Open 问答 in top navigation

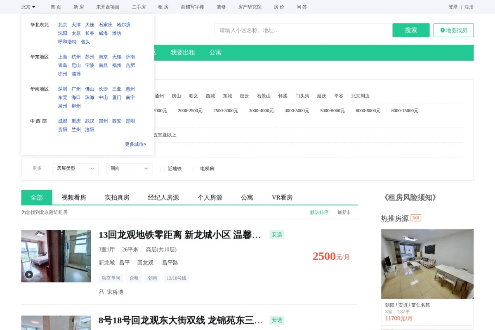click(302, 7)
